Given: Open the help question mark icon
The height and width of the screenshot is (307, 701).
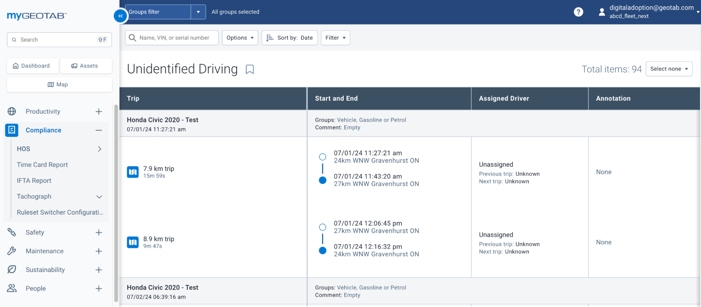Looking at the screenshot, I should [578, 12].
